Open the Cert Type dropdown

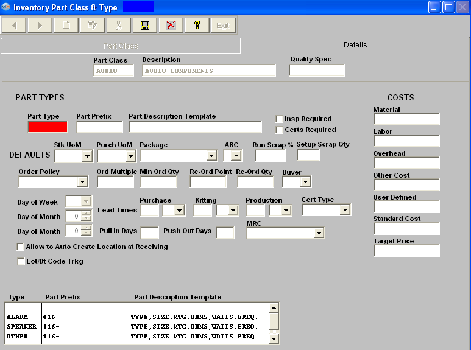(x=345, y=210)
